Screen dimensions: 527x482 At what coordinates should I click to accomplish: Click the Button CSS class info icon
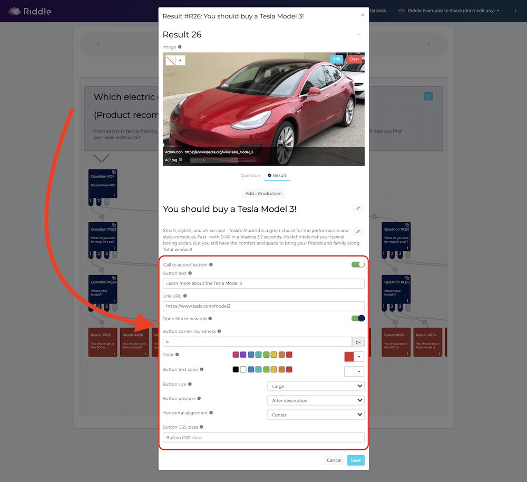(x=201, y=427)
